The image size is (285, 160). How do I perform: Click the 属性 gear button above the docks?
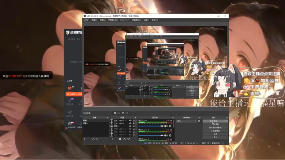(117, 113)
